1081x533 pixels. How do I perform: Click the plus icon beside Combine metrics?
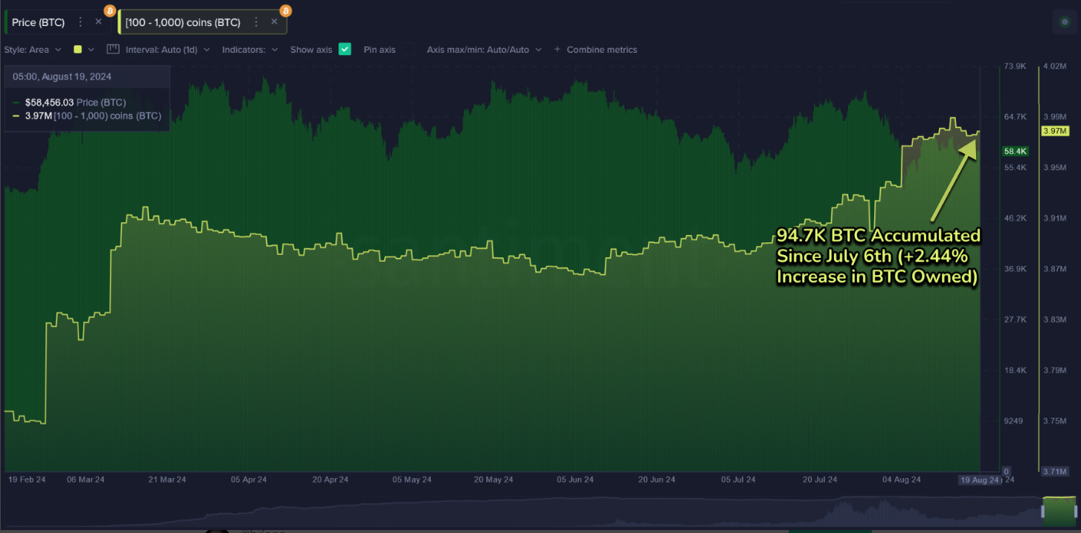coord(556,49)
